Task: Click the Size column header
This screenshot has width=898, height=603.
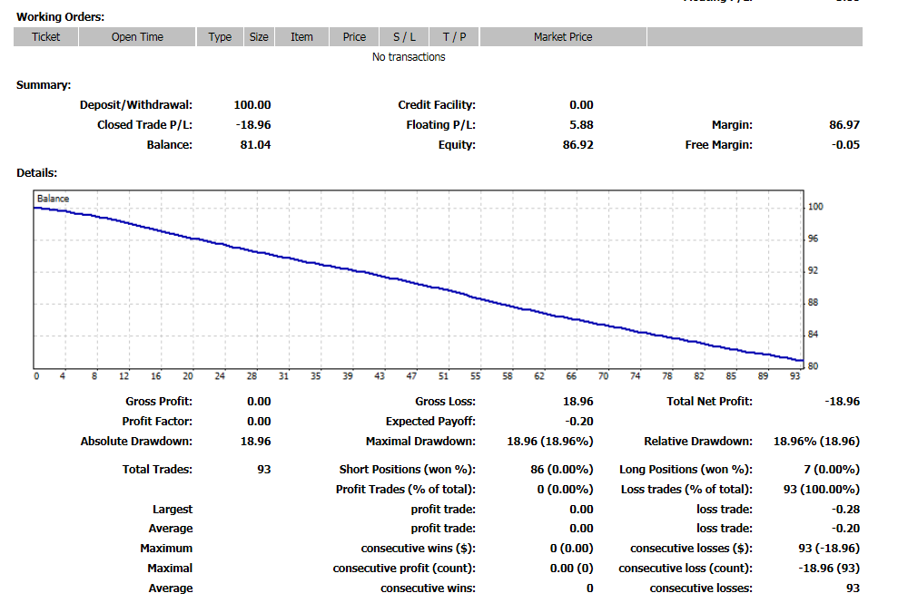Action: pyautogui.click(x=259, y=37)
